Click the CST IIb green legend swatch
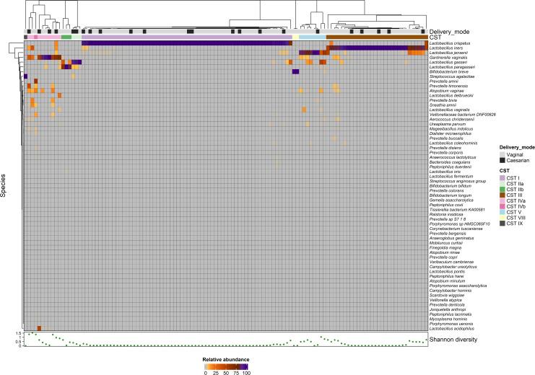535x375 pixels. pyautogui.click(x=503, y=189)
